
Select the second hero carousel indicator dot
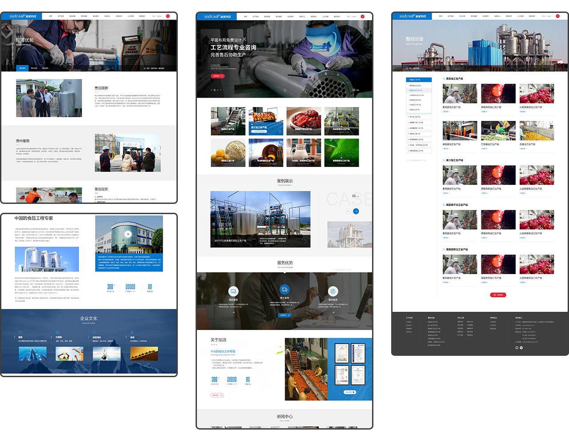(x=215, y=90)
